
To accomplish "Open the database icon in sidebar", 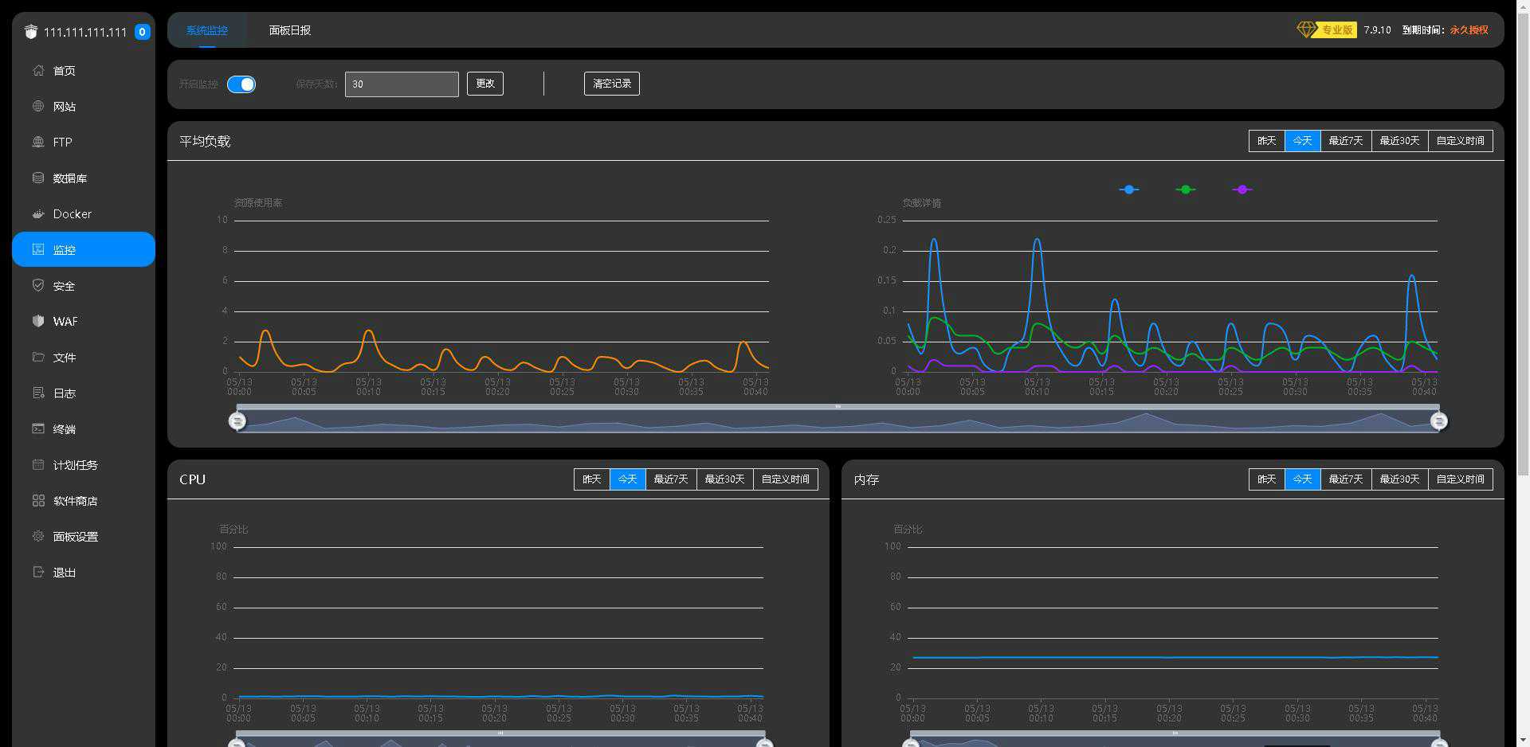I will (38, 178).
